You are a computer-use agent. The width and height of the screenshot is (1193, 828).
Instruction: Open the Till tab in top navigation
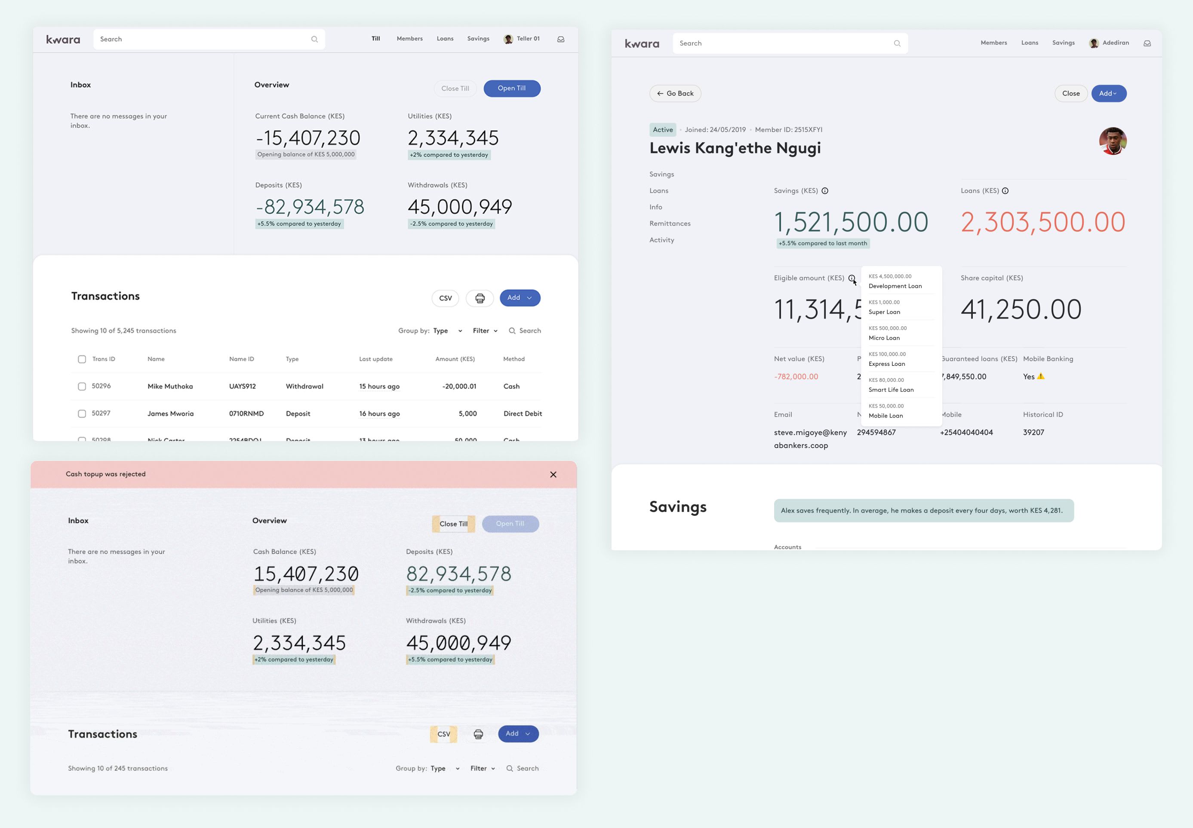(376, 39)
